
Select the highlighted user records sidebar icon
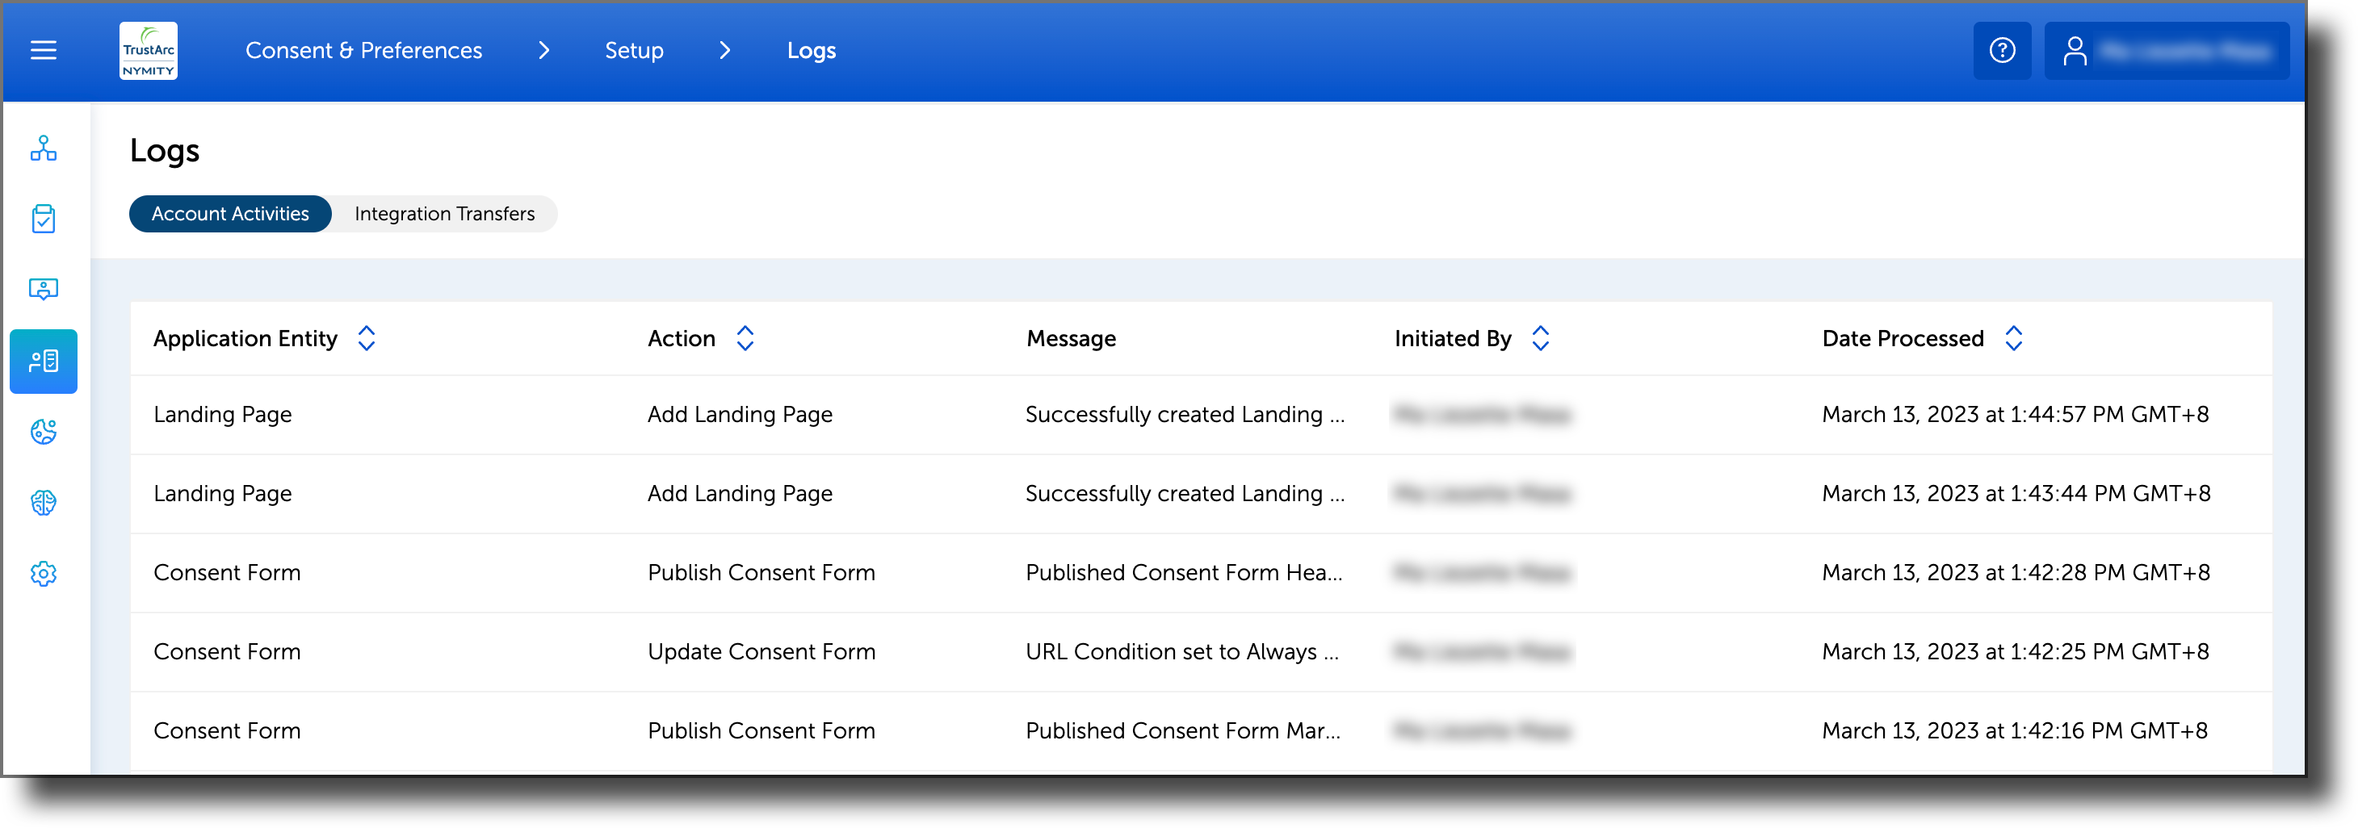tap(42, 361)
